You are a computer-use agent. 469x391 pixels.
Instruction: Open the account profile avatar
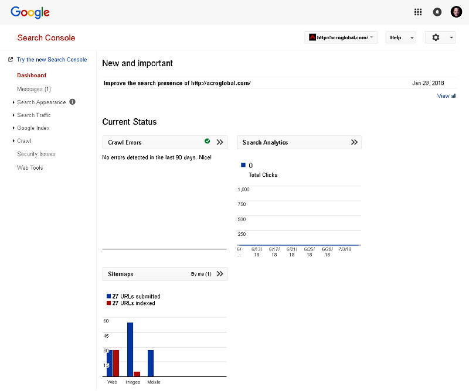tap(456, 12)
